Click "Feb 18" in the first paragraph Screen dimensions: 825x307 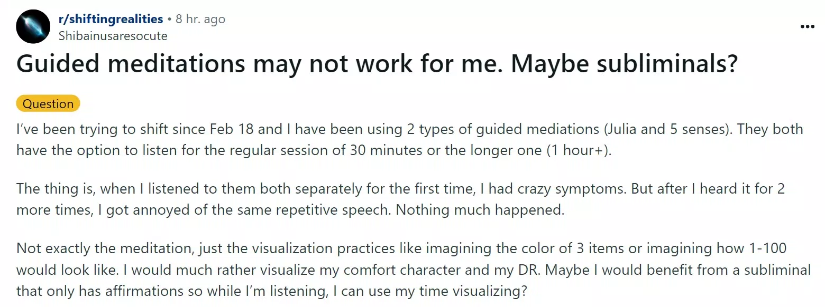pos(228,129)
